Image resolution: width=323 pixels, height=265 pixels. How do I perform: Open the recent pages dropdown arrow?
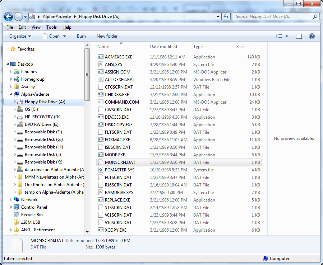tap(26, 17)
